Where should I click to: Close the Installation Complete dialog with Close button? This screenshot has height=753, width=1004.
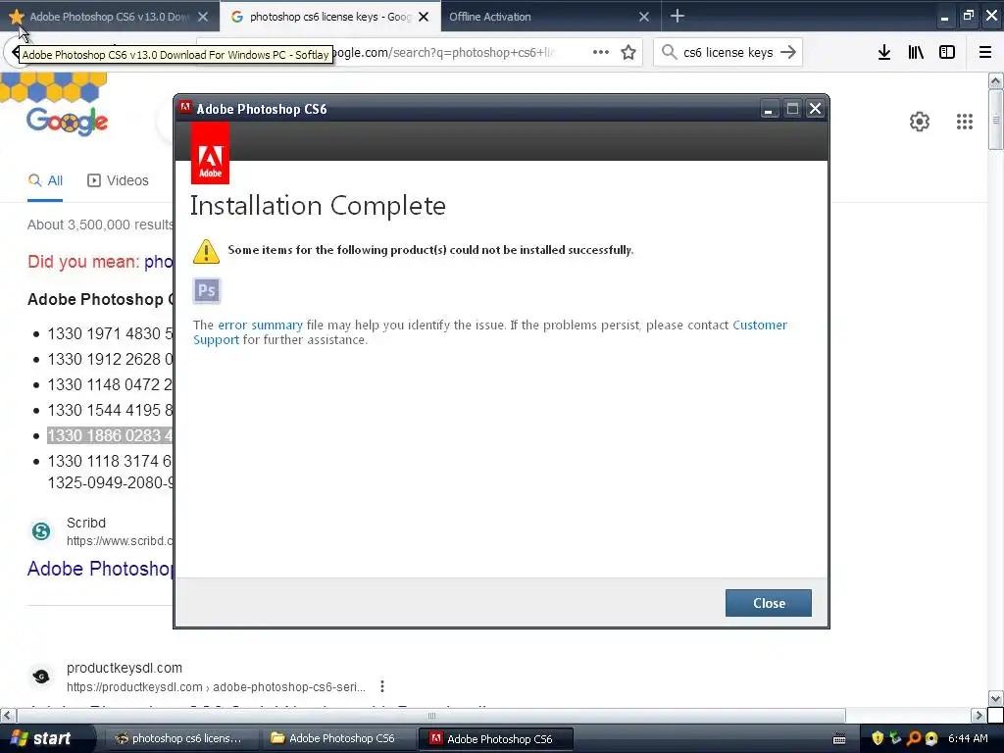tap(768, 603)
